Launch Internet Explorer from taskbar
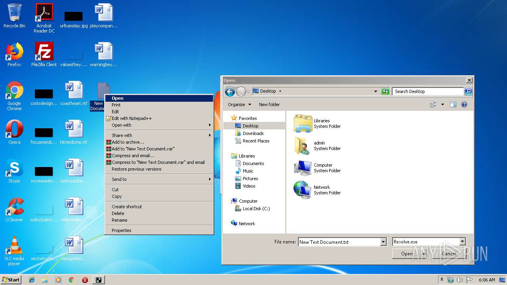Image resolution: width=507 pixels, height=285 pixels. tap(32, 280)
